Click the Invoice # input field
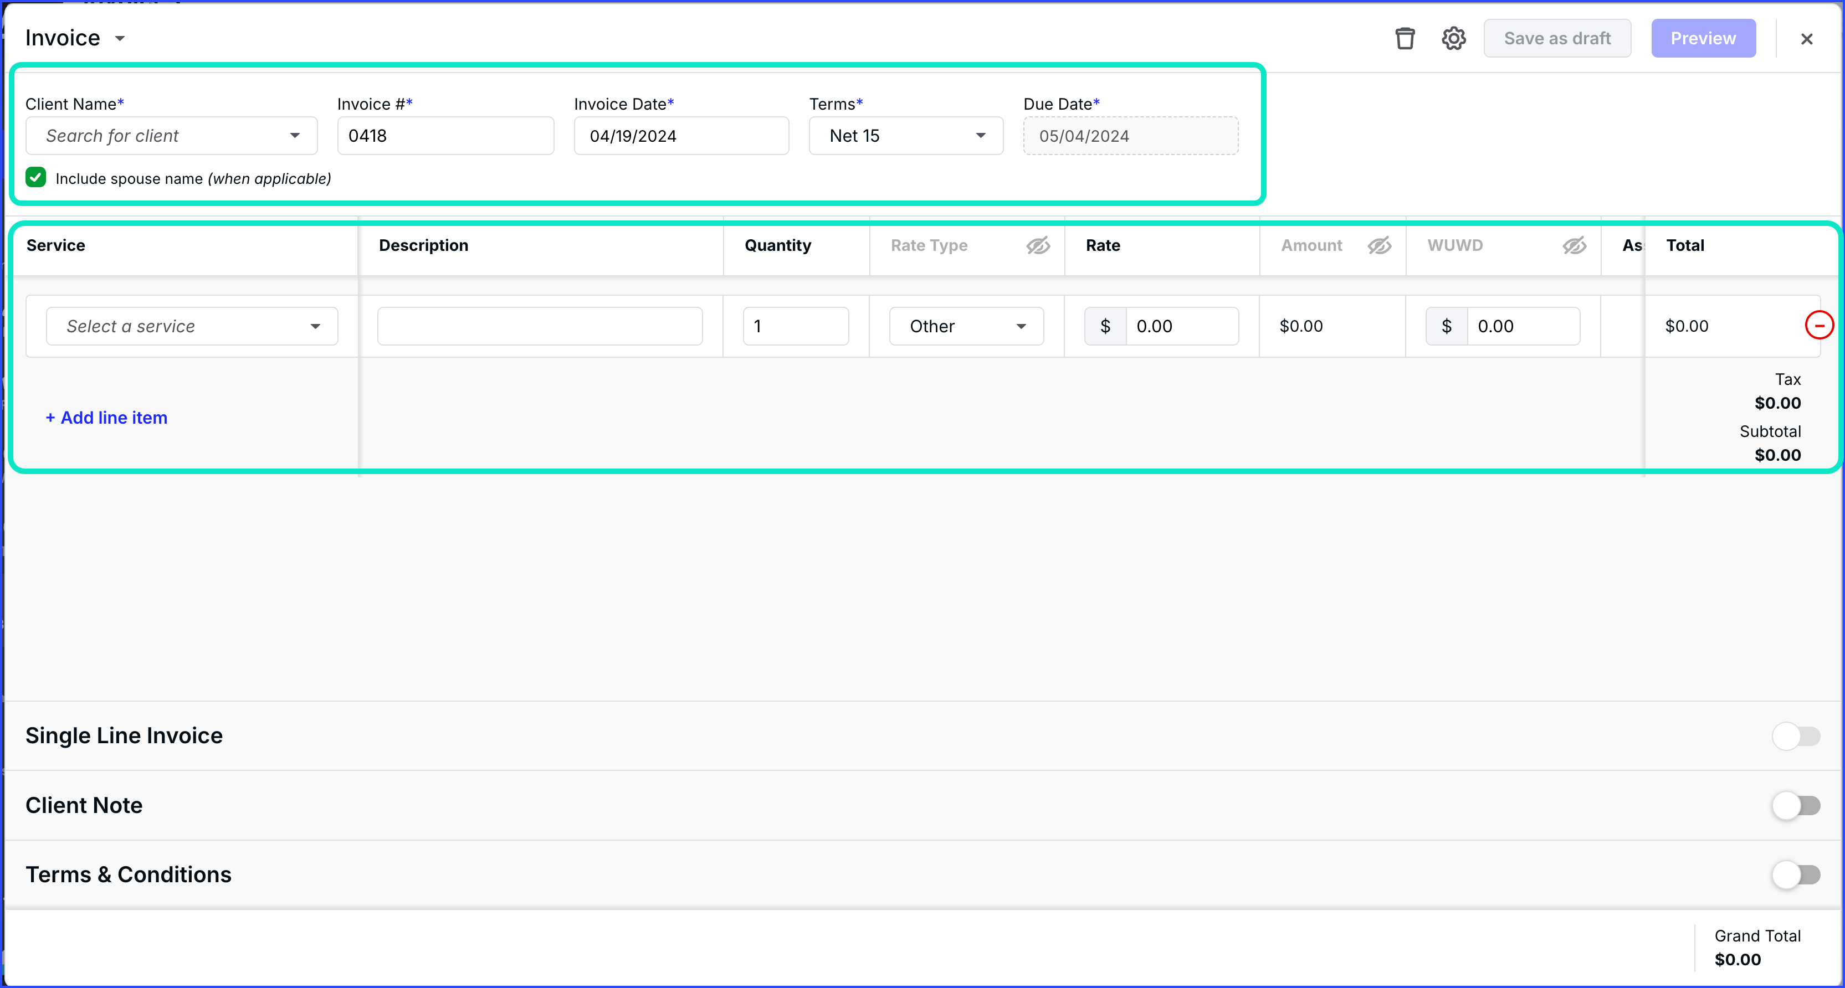The image size is (1845, 988). pyautogui.click(x=445, y=136)
